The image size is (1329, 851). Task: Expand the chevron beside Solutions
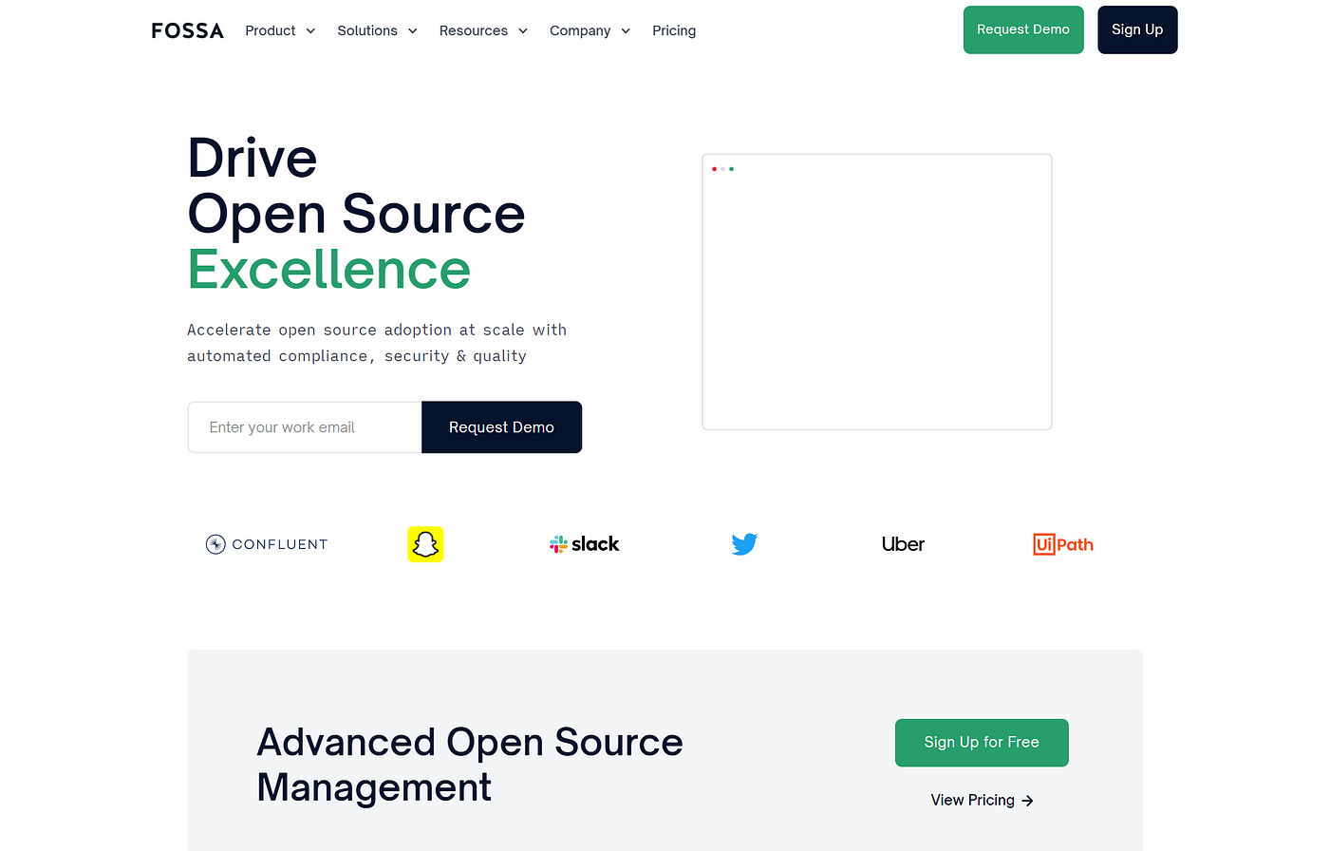pos(413,31)
